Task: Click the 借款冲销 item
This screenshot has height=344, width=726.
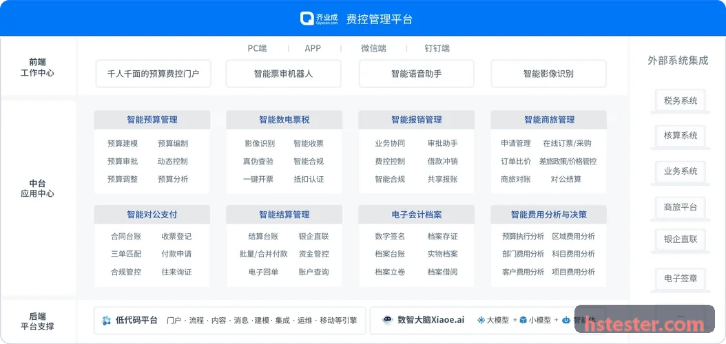Action: point(443,162)
